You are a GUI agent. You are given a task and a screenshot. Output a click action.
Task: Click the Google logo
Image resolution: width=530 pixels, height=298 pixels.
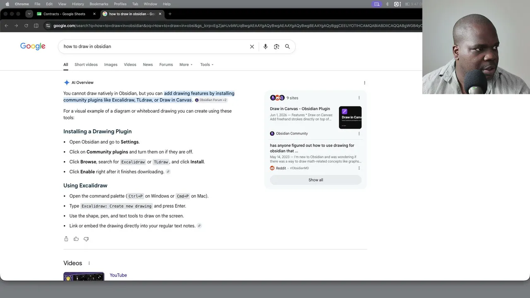tap(33, 46)
